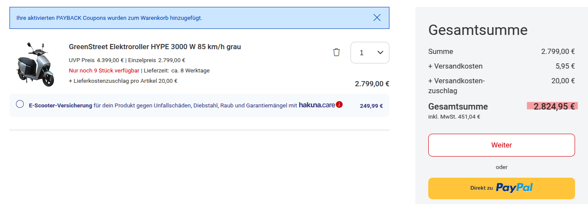Click the PayPal logo button
Viewport: 588px width, 204px height.
point(501,188)
